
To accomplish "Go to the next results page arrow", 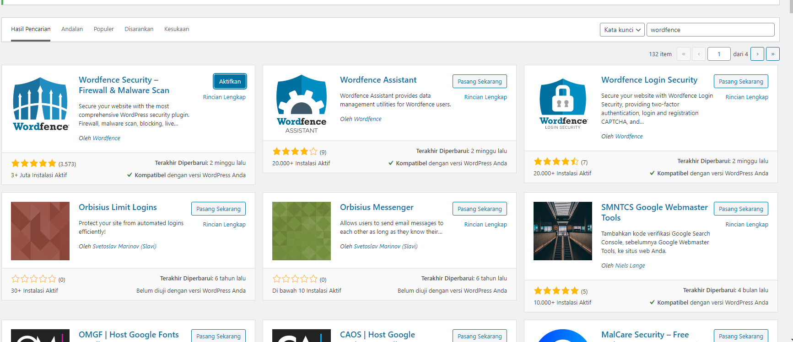I will (x=757, y=54).
